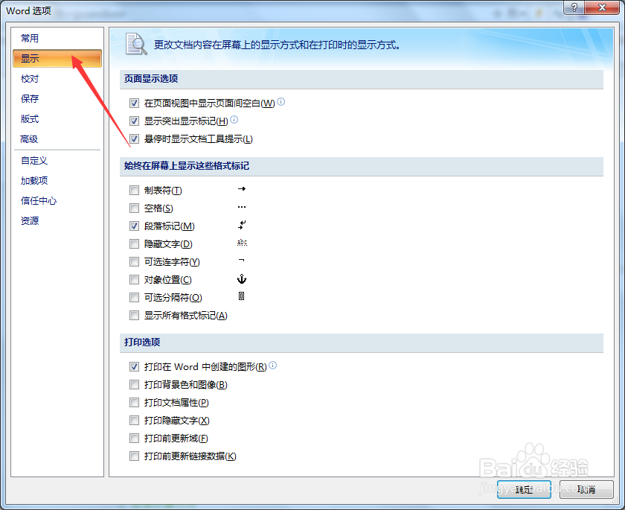Open the 信任中心 category
Viewport: 625px width, 510px height.
[x=57, y=200]
